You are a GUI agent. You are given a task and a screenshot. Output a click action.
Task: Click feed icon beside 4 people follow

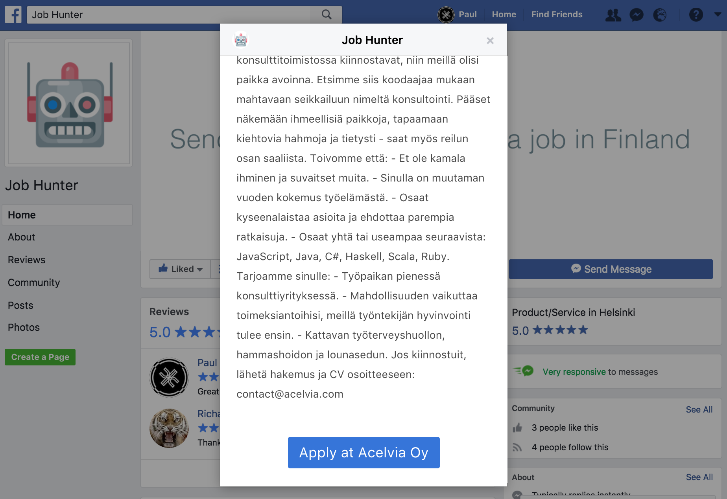coord(517,447)
